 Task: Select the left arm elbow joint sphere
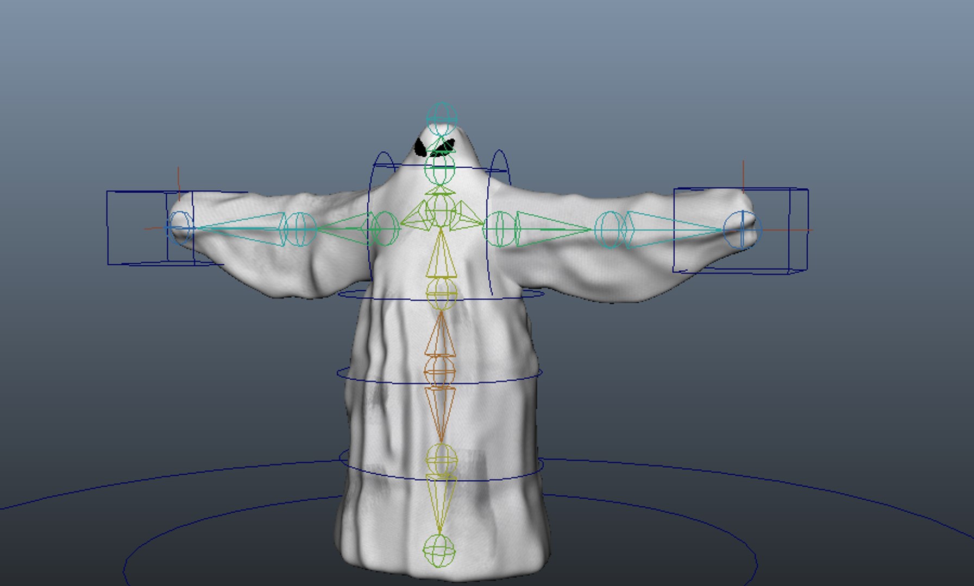pos(299,229)
